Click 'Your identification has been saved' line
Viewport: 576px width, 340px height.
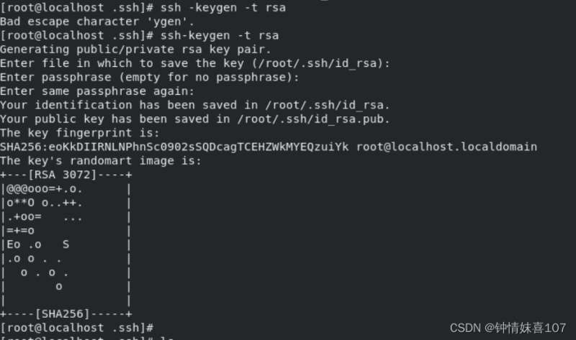point(194,105)
